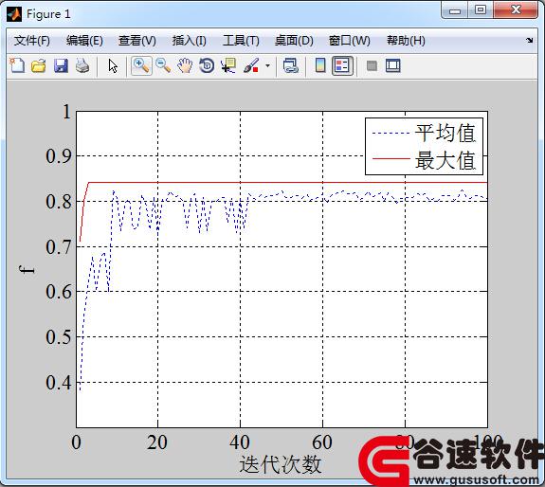Save figure using the floppy icon
545x487 pixels.
61,65
